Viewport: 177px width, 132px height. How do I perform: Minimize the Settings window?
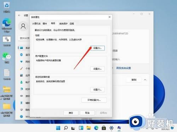(134, 14)
